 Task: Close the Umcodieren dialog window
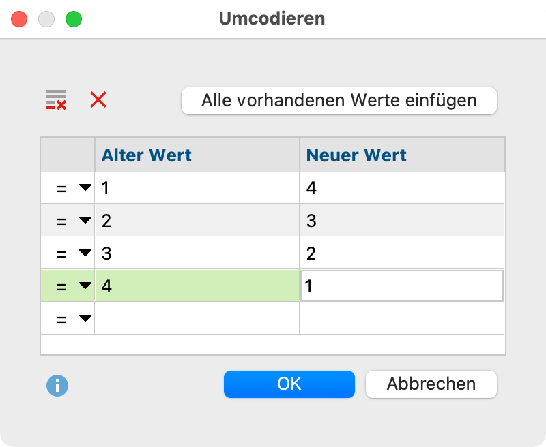(x=19, y=18)
